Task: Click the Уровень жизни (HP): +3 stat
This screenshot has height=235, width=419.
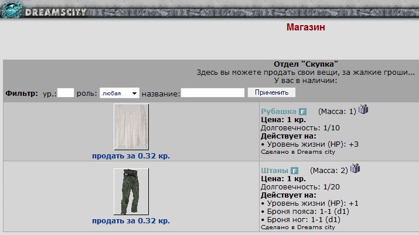Action: pos(310,144)
